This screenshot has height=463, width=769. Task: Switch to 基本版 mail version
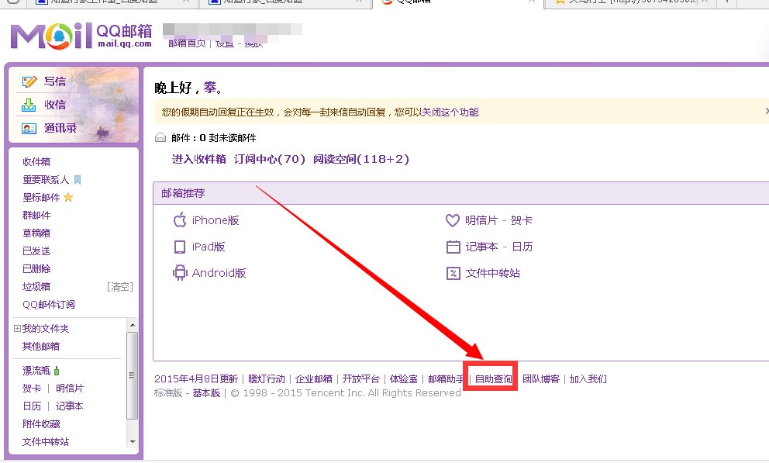[x=206, y=393]
